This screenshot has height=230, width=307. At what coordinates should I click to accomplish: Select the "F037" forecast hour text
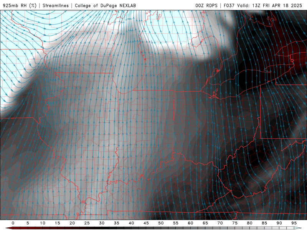[229, 6]
